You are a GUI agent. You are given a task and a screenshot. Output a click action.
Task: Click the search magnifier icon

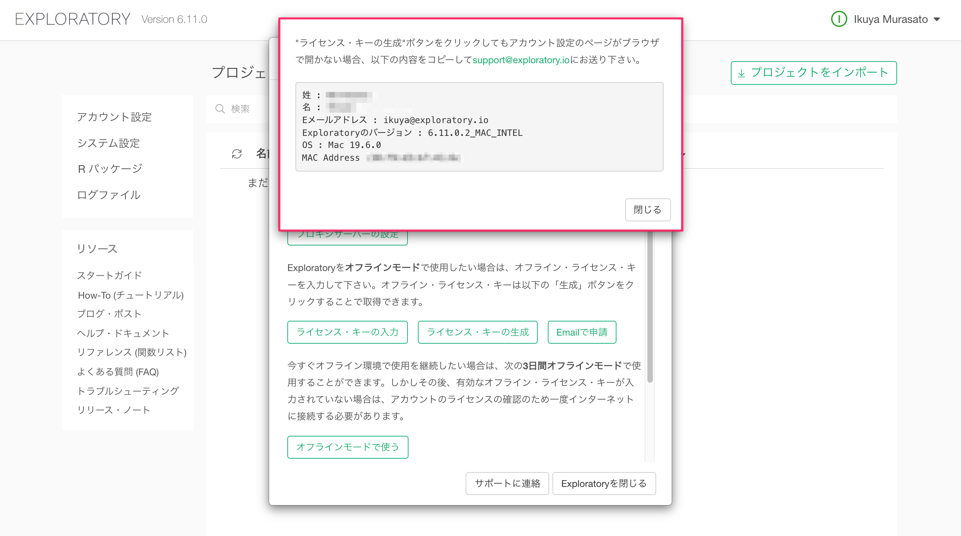tap(220, 109)
